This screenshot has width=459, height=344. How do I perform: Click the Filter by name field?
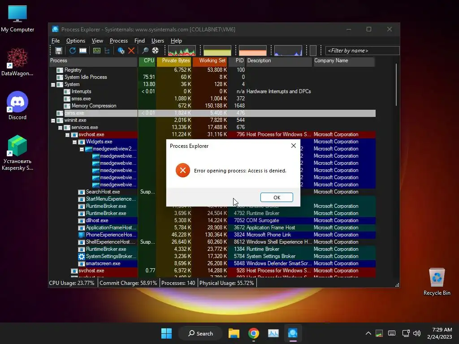[362, 51]
